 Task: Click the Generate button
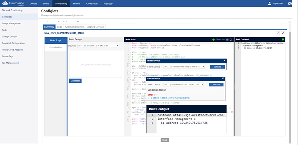tap(75, 81)
